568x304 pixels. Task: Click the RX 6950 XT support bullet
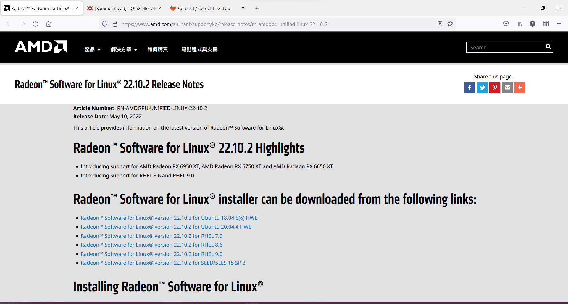tap(207, 166)
